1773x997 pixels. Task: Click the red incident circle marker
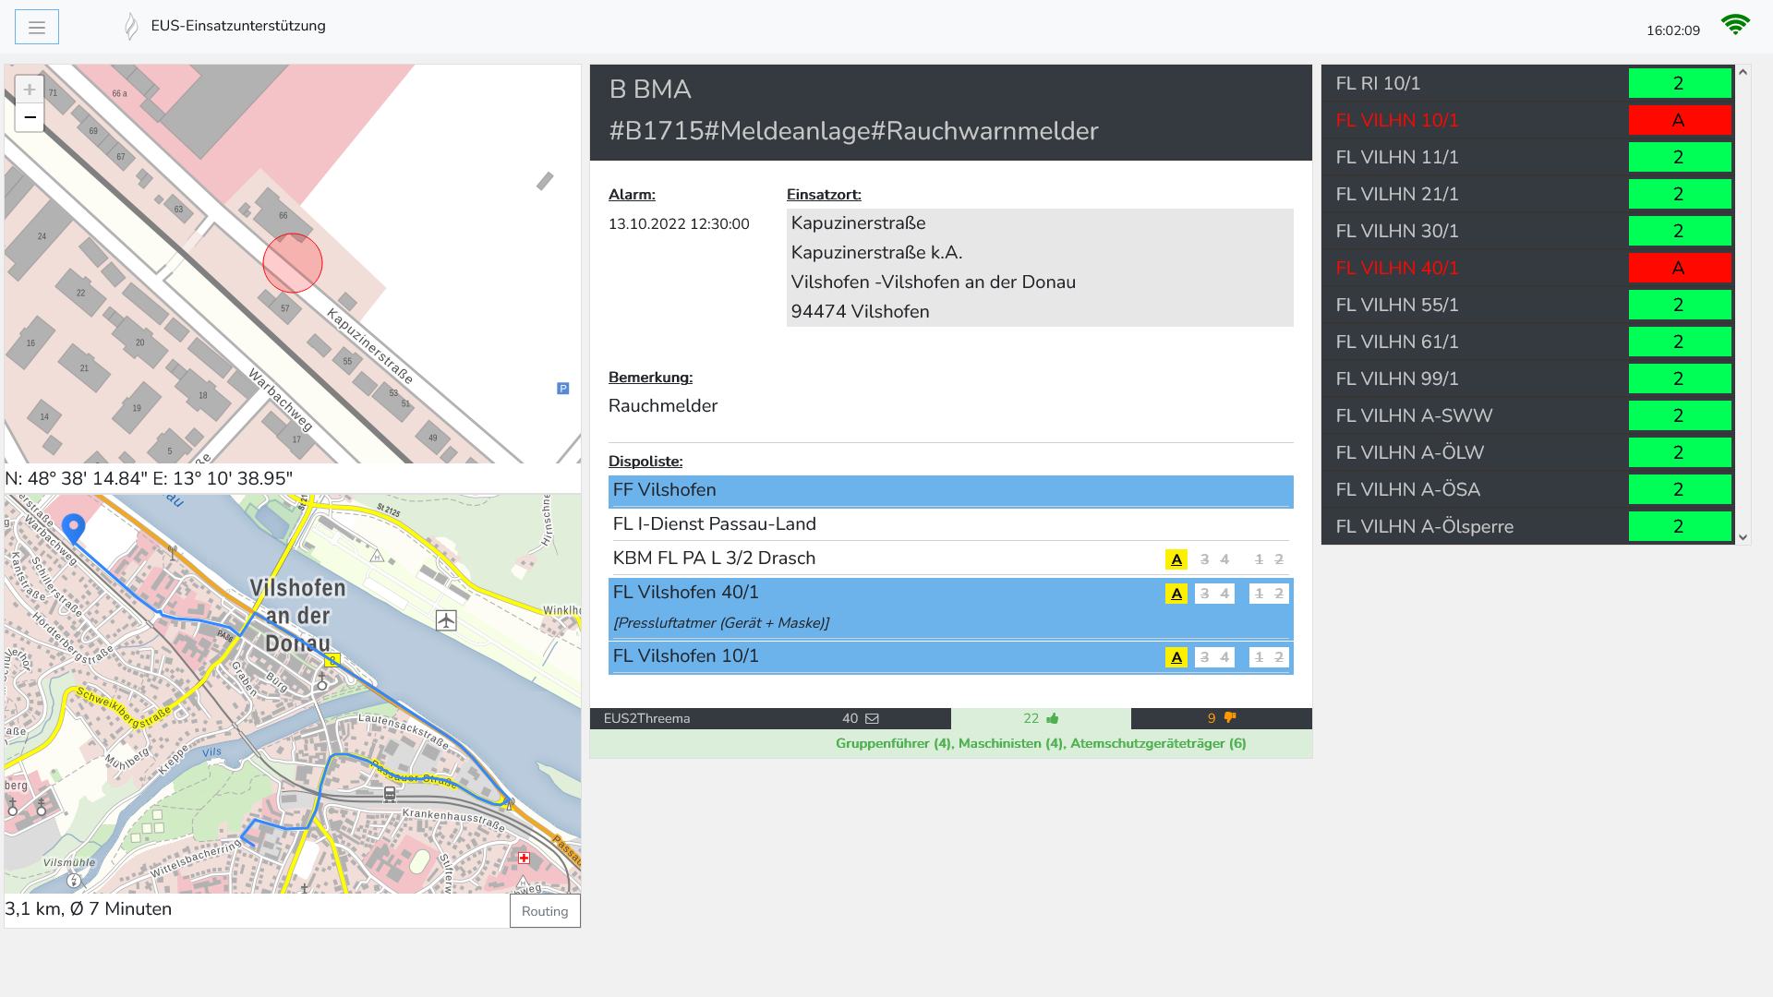tap(293, 263)
